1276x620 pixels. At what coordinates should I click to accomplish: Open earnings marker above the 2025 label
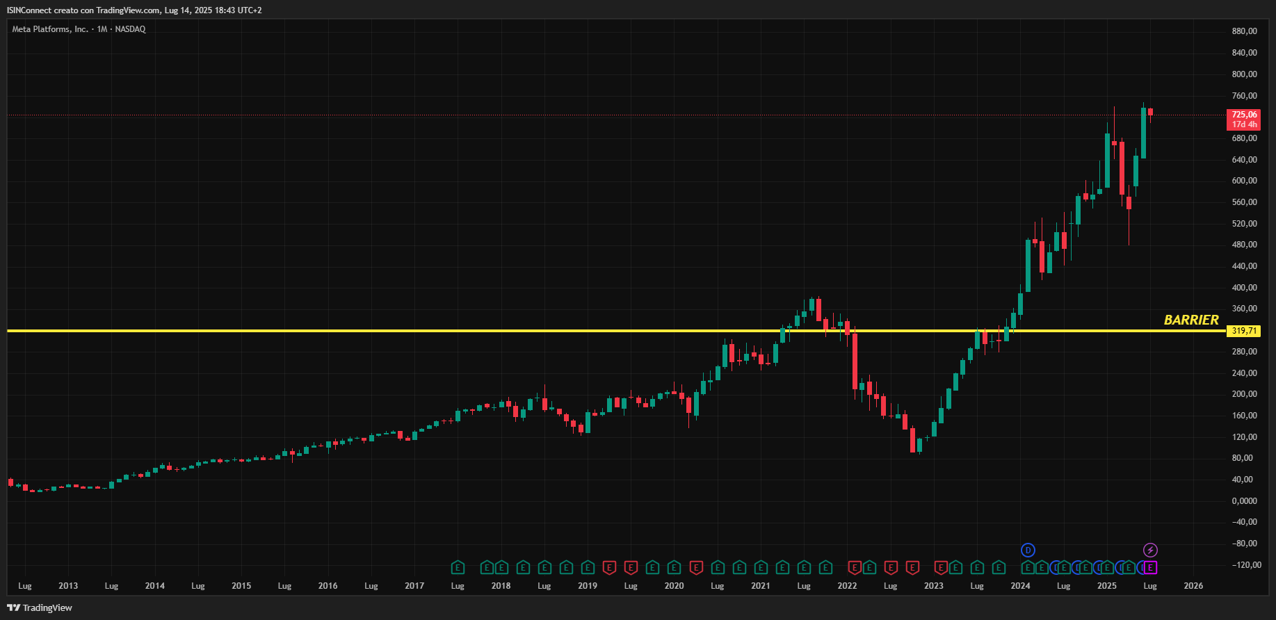click(x=1107, y=568)
